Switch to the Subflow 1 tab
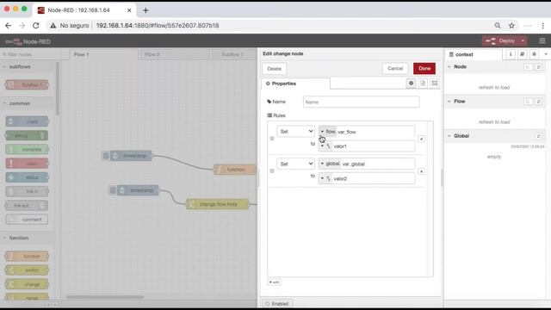 [x=233, y=54]
